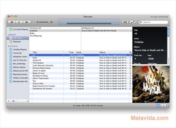The image size is (176, 128).
Task: Click the sidebar resize handle icon
Action: [x=28, y=101]
